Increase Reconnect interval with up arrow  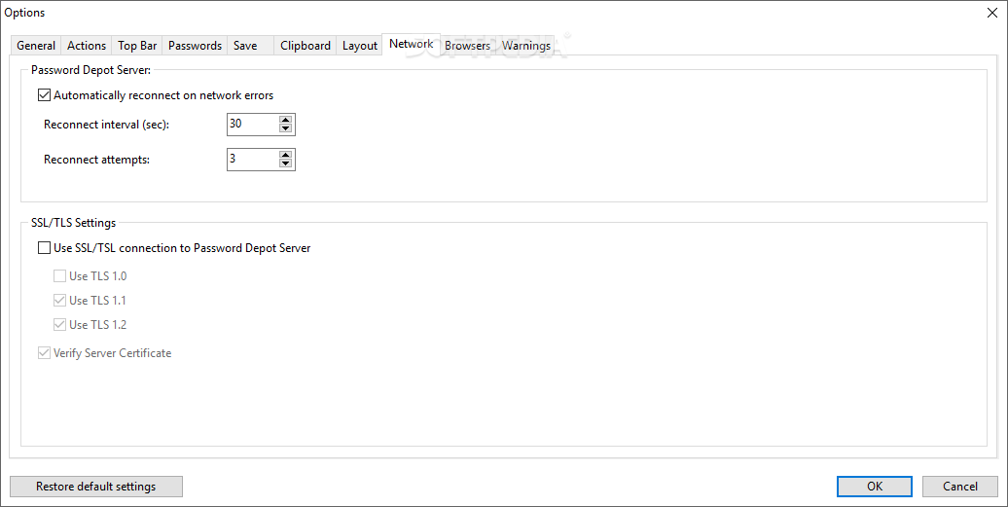[x=285, y=120]
